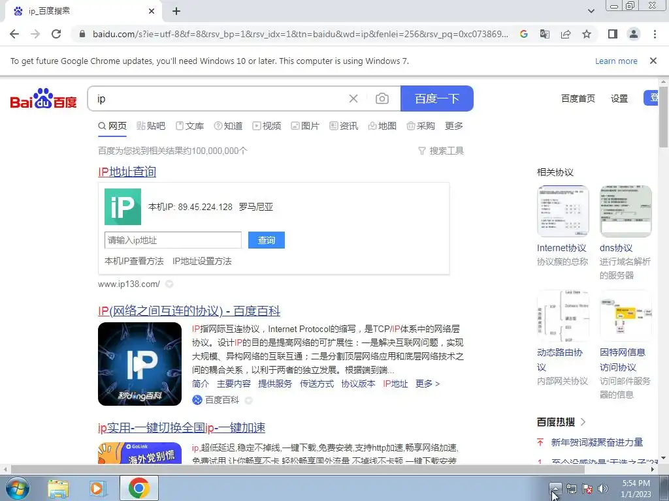Expand the tab search chevron

[591, 11]
